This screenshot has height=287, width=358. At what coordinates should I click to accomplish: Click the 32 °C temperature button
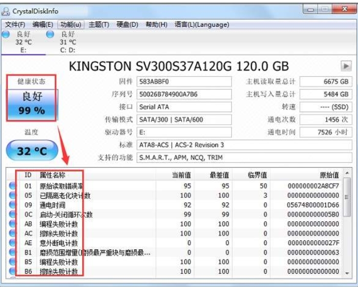click(x=32, y=151)
